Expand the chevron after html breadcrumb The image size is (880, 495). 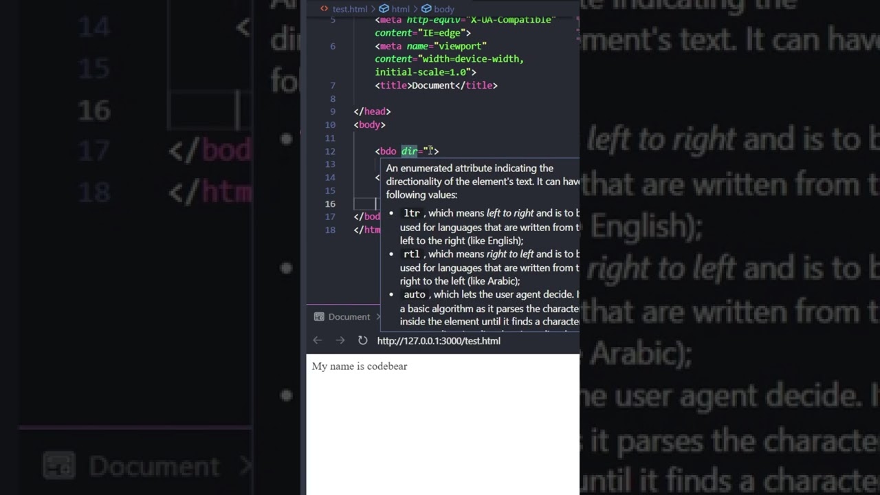point(416,9)
